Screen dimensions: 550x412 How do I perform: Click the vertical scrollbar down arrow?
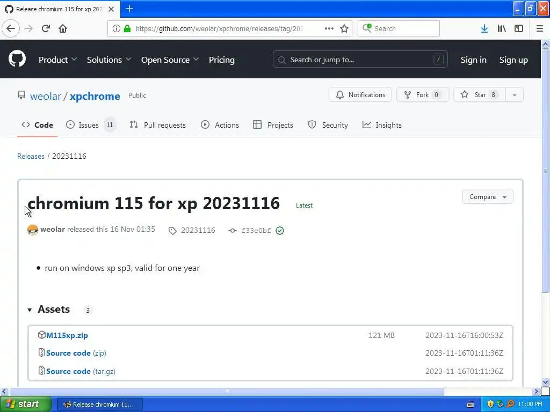click(545, 382)
